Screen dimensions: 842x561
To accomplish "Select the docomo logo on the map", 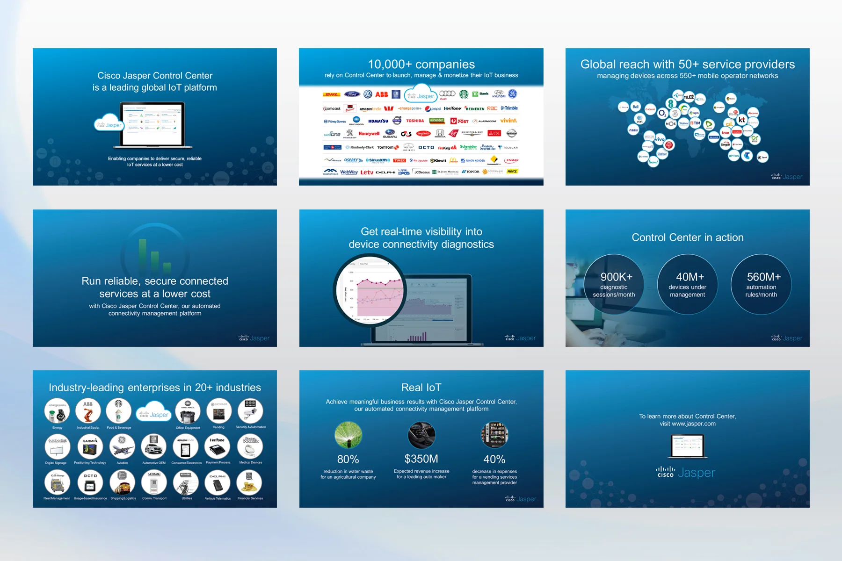I will coord(753,113).
